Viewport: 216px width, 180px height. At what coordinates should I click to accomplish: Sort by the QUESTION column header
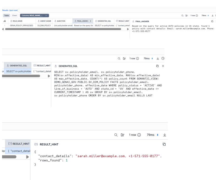(x=61, y=21)
